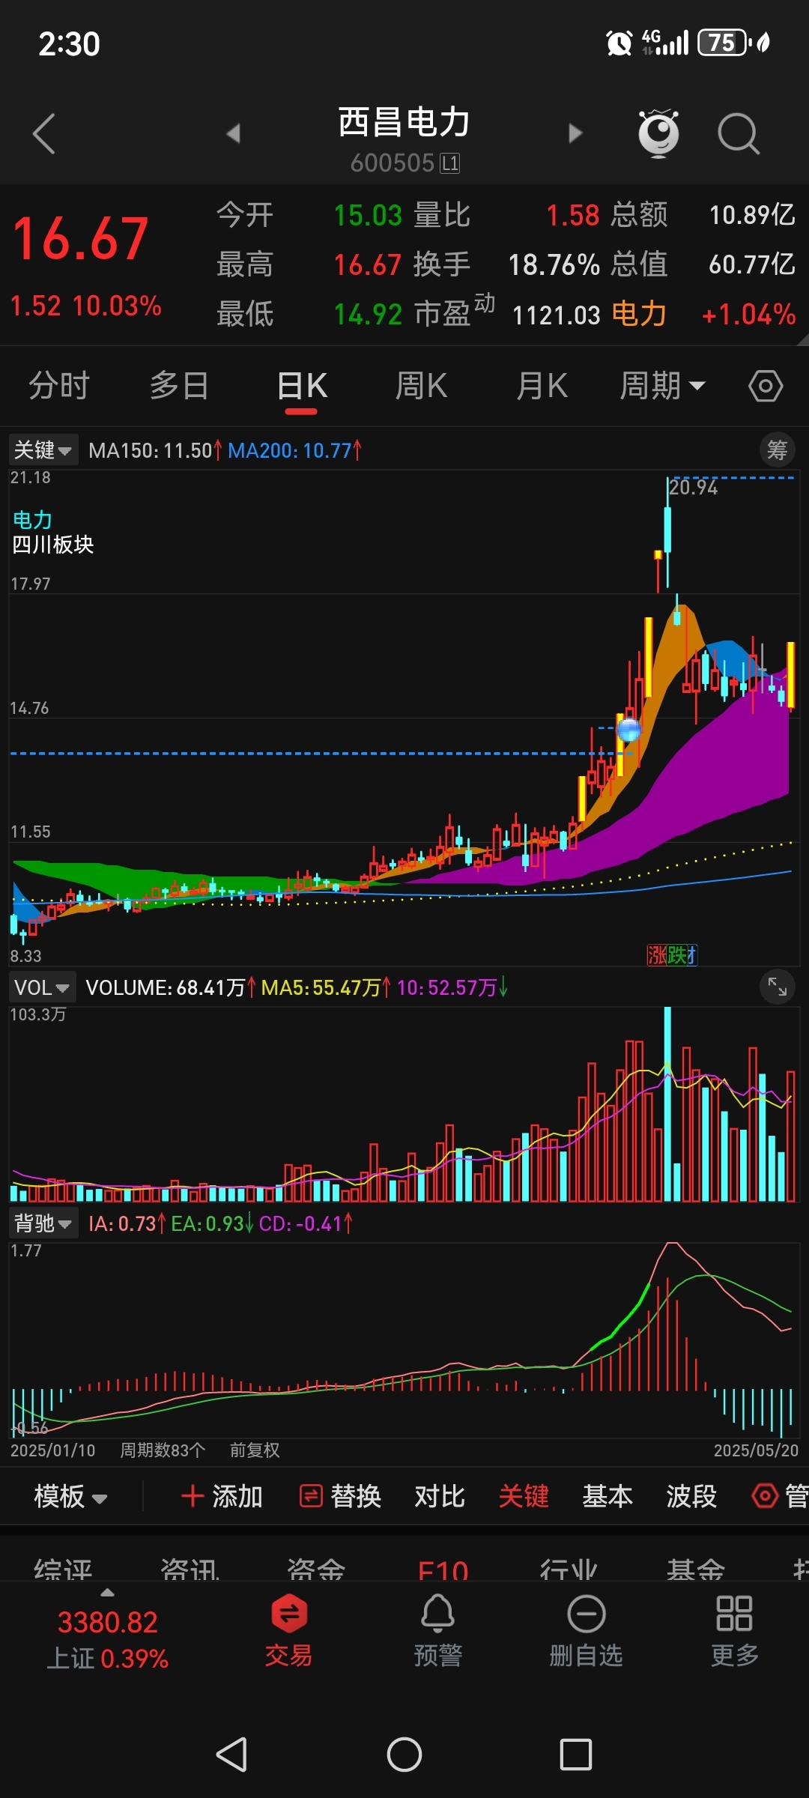809x1798 pixels.
Task: Open the search magnifier icon
Action: [739, 134]
